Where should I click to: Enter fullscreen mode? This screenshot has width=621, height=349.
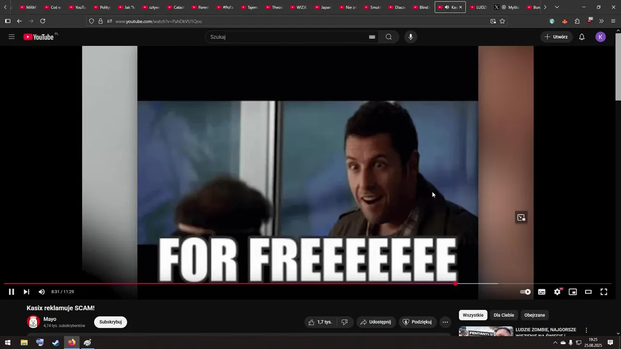click(604, 292)
